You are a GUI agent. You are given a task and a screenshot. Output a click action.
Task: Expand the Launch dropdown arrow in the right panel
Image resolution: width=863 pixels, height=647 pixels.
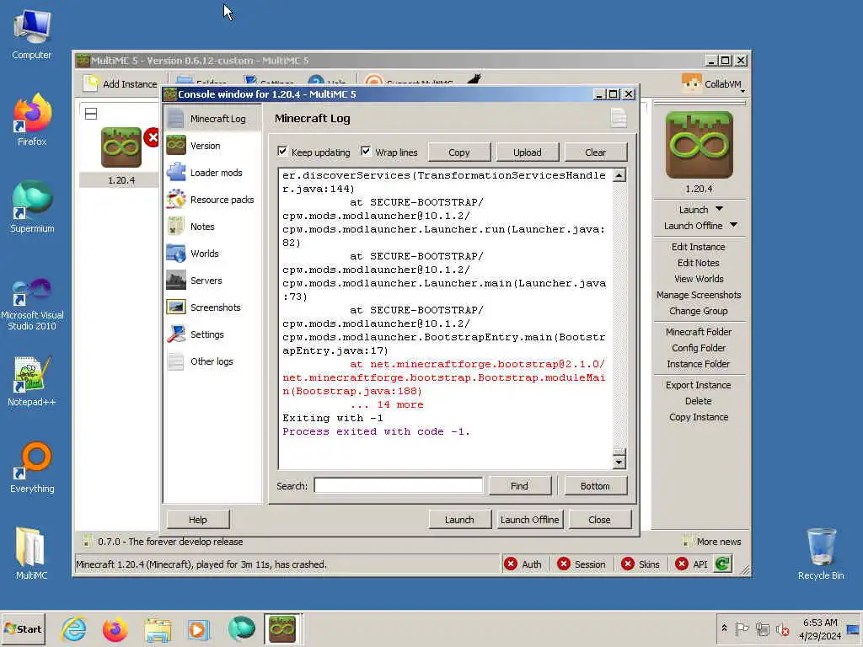coord(720,209)
